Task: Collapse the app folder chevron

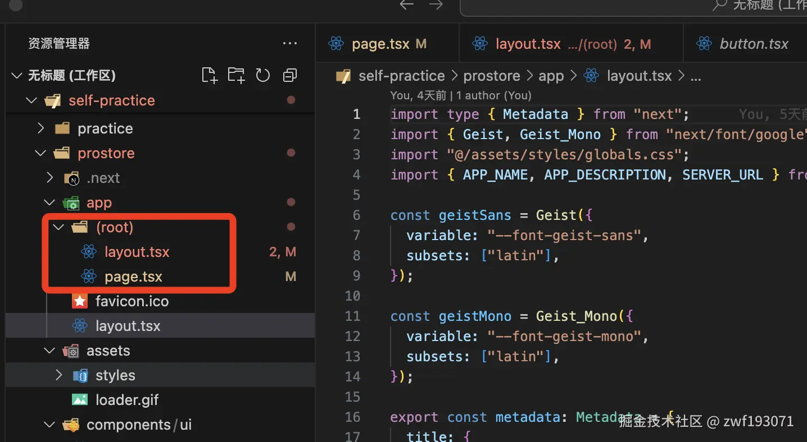Action: (x=49, y=202)
